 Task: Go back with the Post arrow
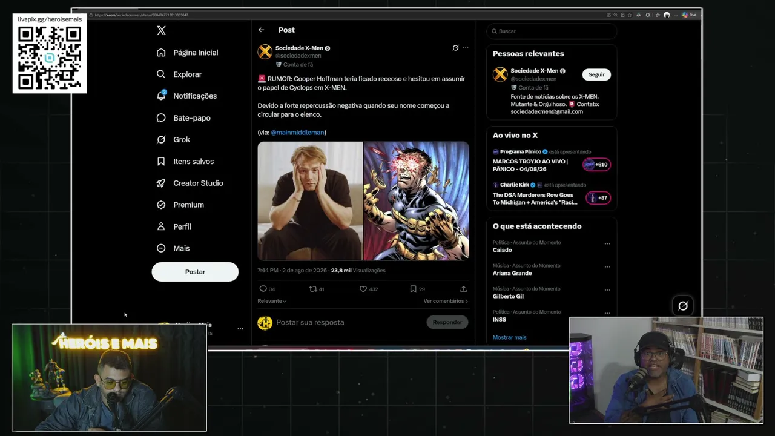coord(262,30)
